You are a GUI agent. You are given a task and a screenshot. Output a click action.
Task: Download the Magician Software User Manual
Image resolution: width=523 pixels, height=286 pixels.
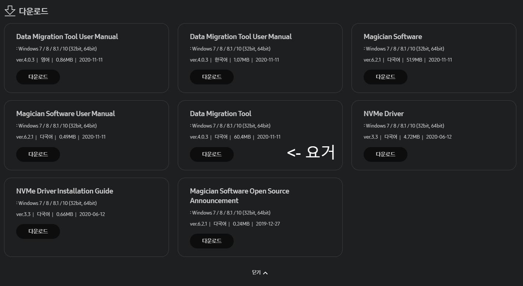(38, 154)
